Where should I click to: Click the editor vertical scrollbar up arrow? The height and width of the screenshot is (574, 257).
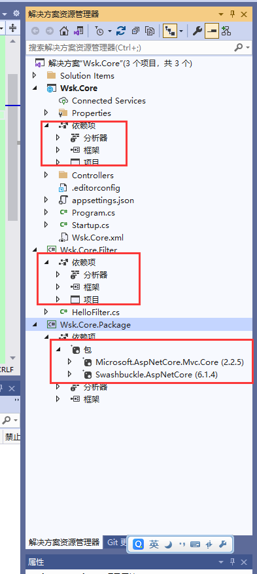(x=13, y=42)
